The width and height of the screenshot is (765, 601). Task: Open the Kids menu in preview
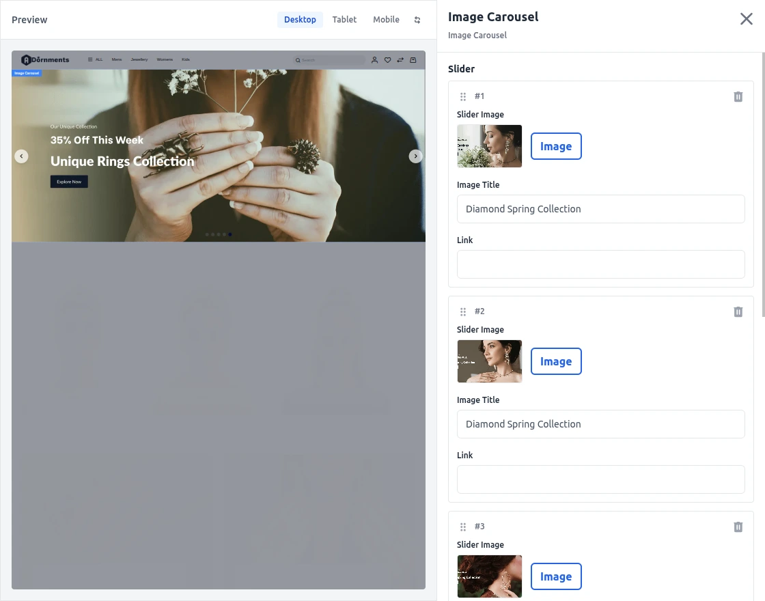click(x=186, y=59)
